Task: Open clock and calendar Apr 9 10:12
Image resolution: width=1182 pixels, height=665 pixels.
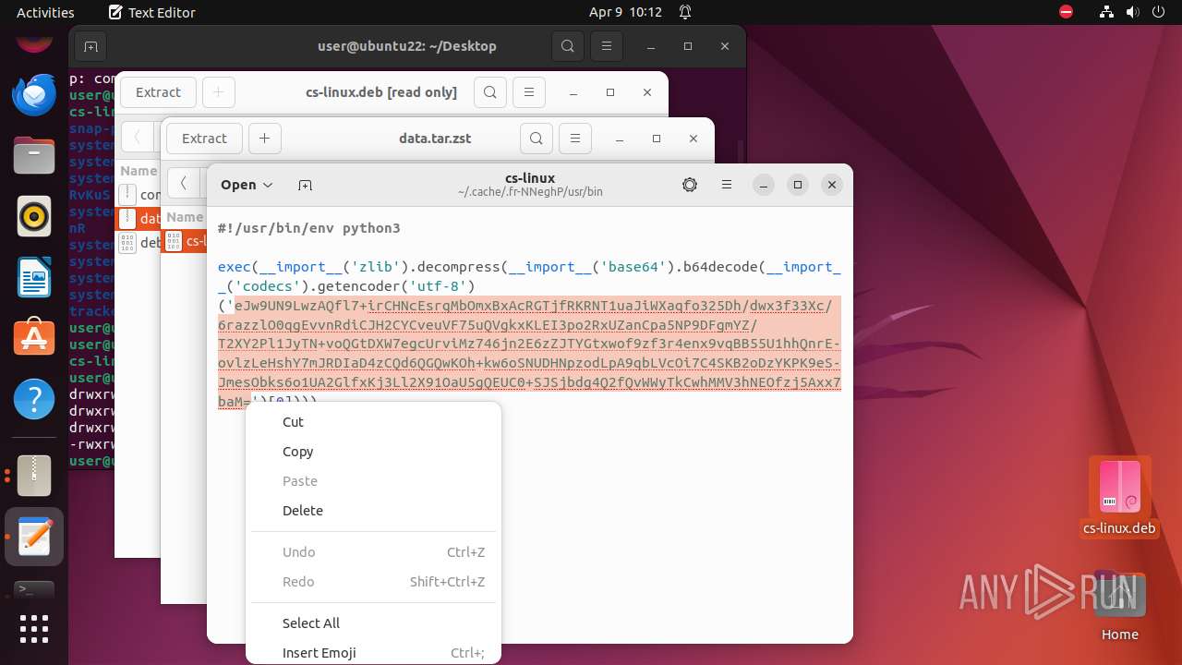Action: click(625, 12)
